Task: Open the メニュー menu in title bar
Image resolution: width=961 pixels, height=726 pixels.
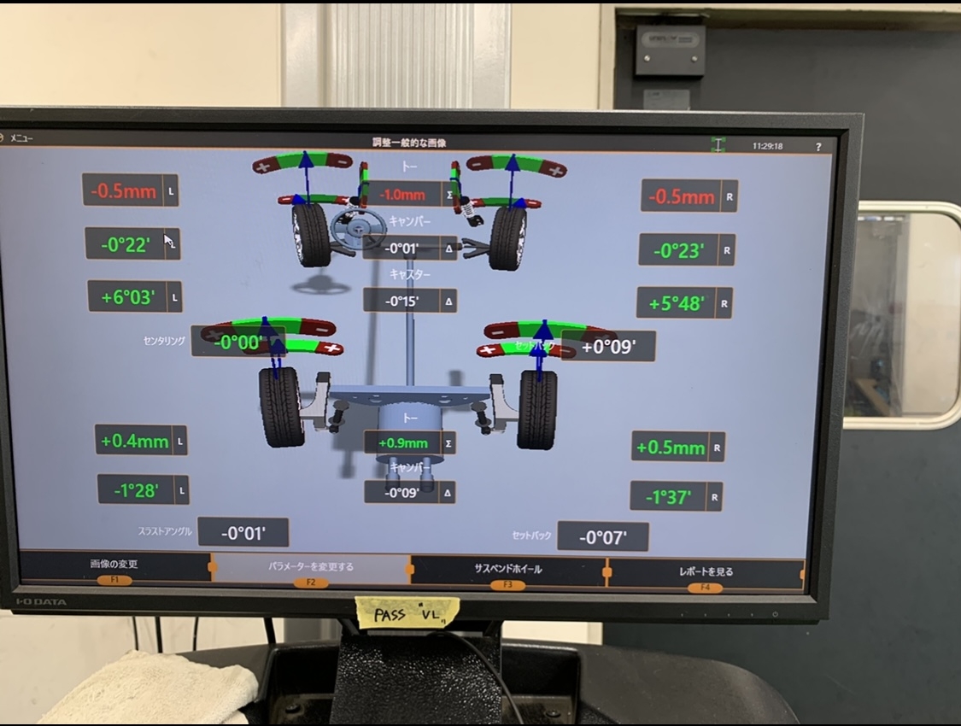Action: 21,137
